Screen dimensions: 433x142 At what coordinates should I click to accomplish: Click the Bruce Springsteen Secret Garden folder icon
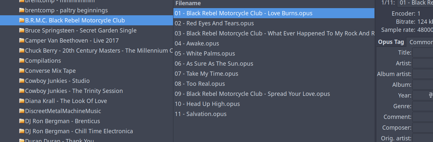pyautogui.click(x=22, y=31)
